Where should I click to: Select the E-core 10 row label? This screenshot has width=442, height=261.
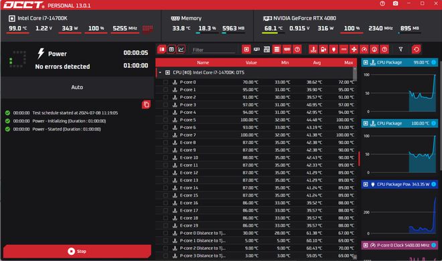click(189, 158)
